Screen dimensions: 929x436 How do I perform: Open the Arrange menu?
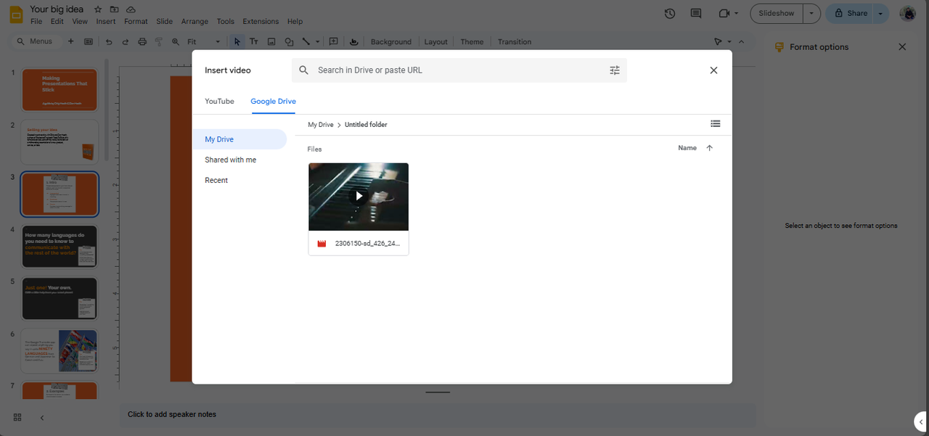click(195, 22)
